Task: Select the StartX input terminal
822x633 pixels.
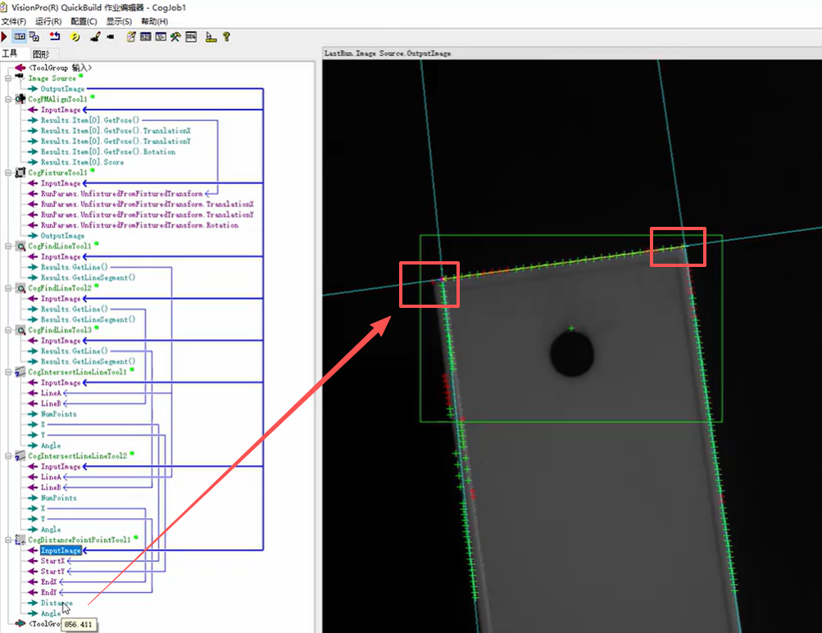Action: (x=53, y=561)
